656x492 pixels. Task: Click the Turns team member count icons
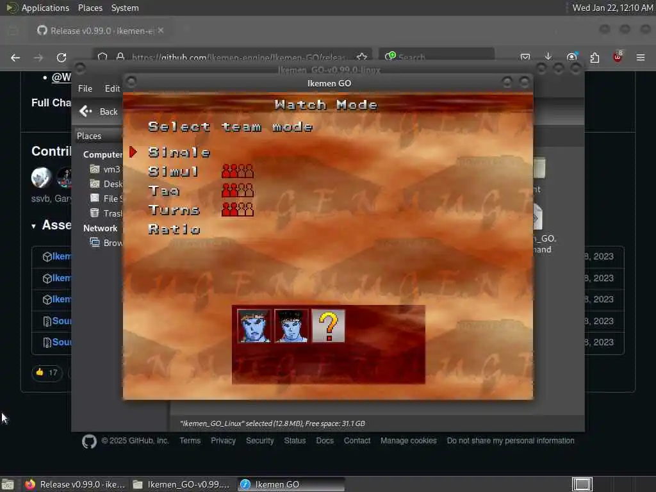point(238,209)
